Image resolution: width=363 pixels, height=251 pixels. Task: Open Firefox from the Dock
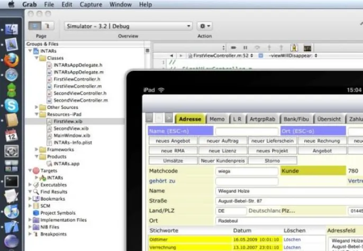pyautogui.click(x=12, y=60)
